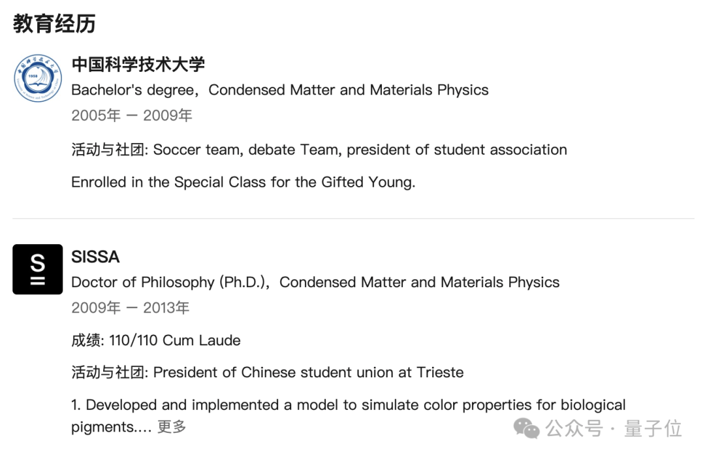705x457 pixels.
Task: Click the University of Science and Technology of China logo
Action: coord(38,78)
